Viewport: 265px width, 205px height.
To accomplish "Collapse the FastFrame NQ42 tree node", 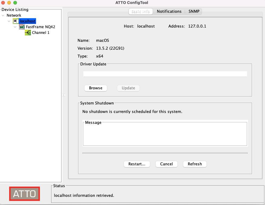I will click(x=15, y=27).
